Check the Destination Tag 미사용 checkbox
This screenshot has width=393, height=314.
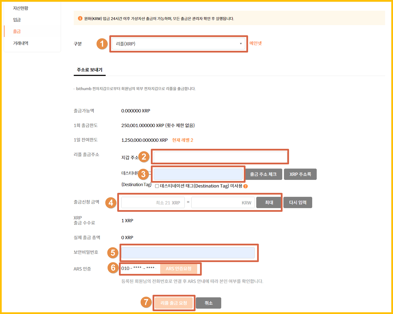(157, 186)
